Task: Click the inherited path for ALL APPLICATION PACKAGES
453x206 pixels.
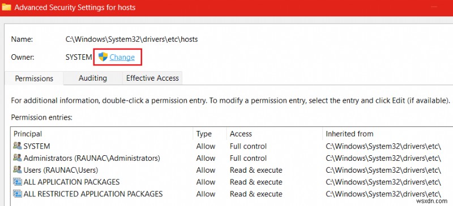Action: click(383, 182)
